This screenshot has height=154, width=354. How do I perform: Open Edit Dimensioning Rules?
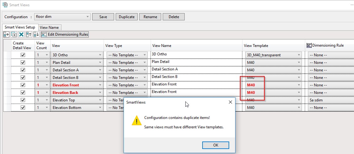(65, 34)
